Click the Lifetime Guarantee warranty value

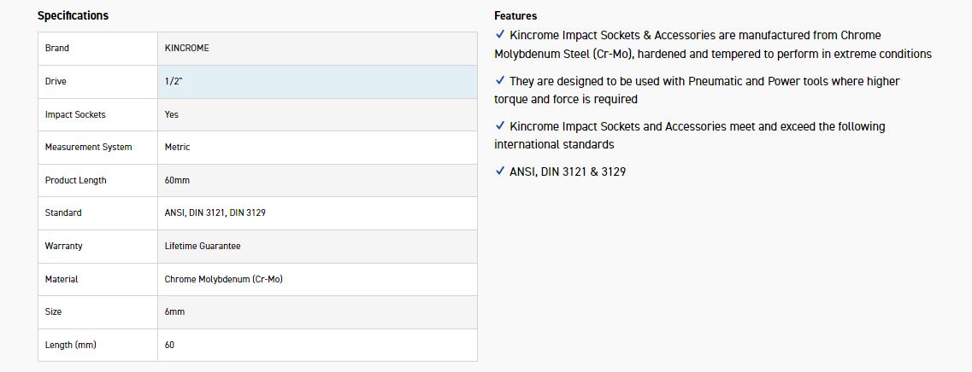click(x=203, y=247)
